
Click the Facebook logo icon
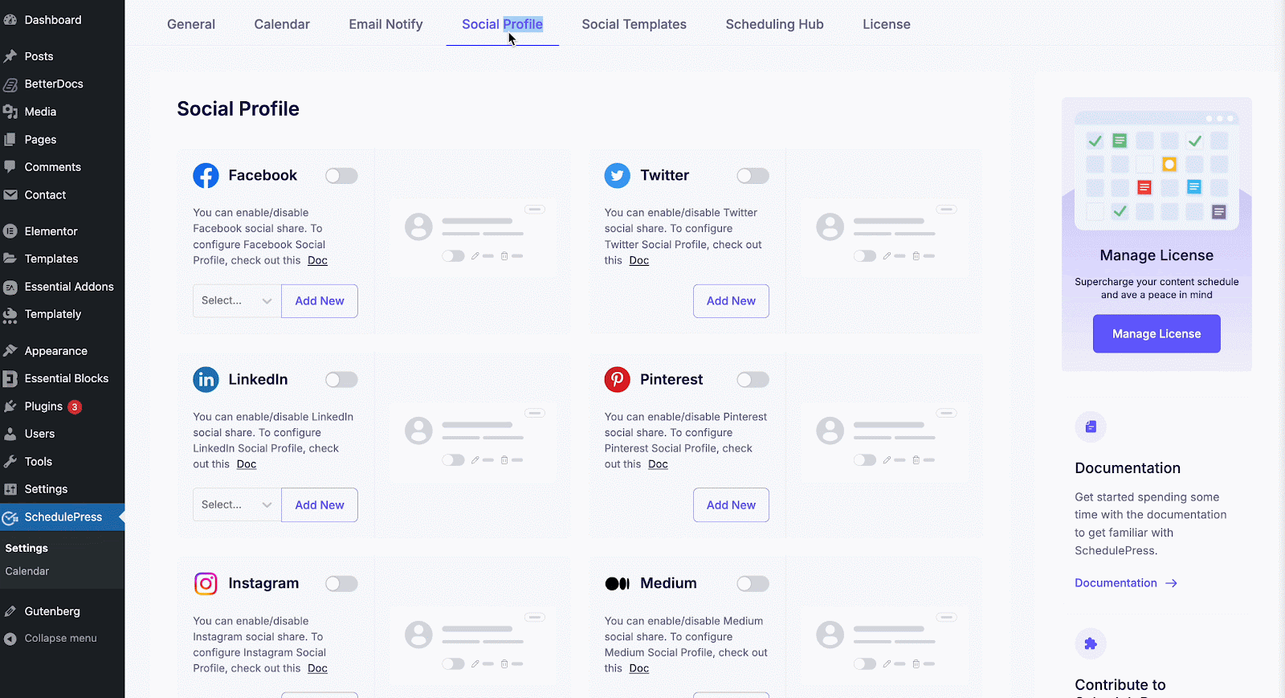coord(206,175)
